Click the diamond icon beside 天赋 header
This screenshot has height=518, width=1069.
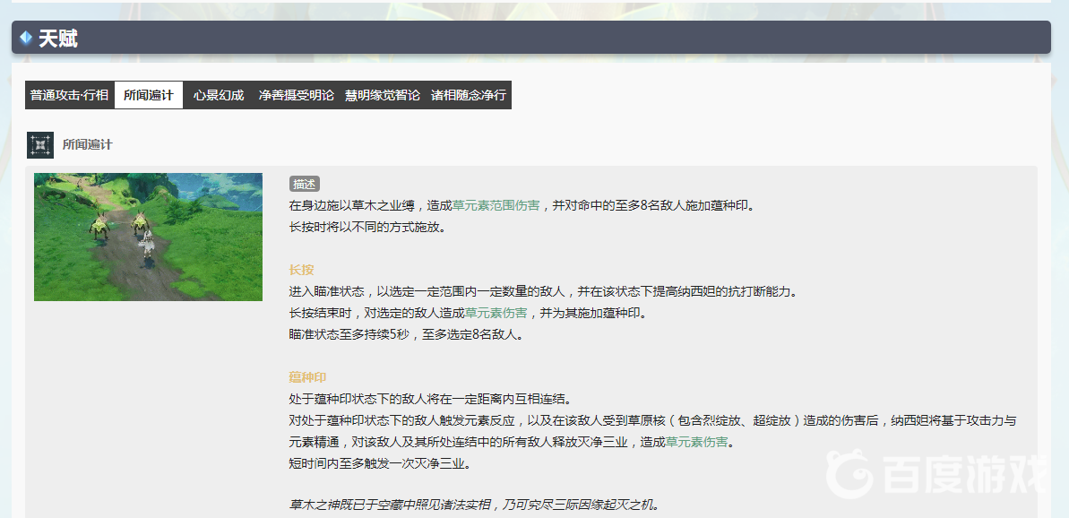coord(26,38)
